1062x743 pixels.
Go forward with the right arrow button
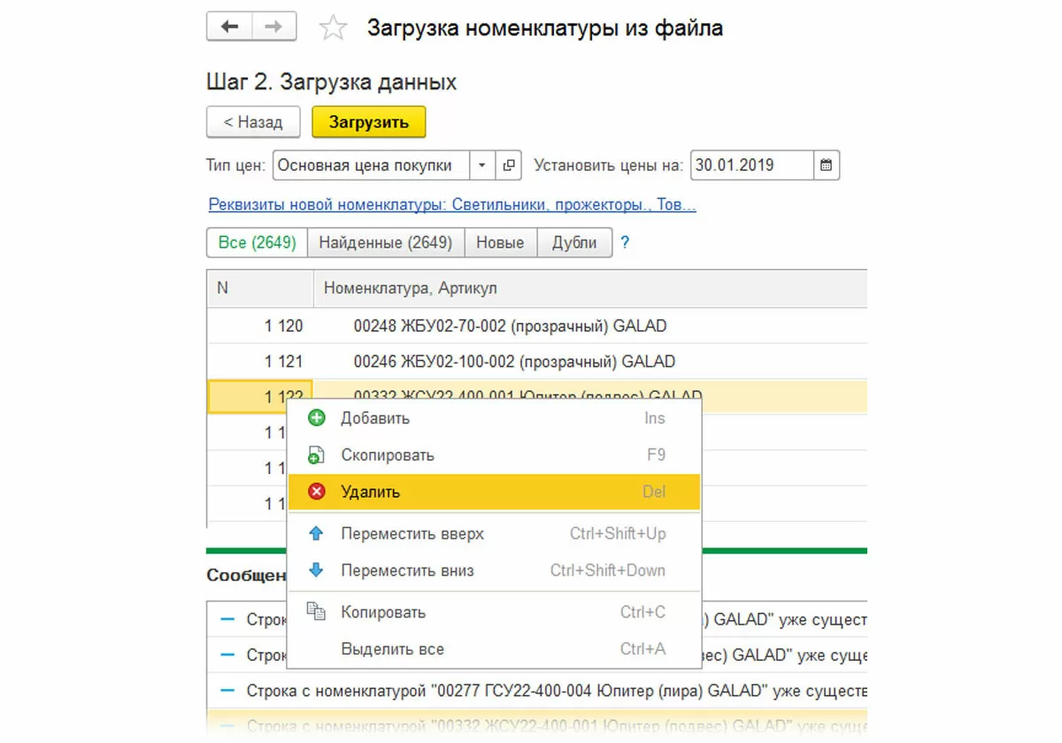point(273,27)
